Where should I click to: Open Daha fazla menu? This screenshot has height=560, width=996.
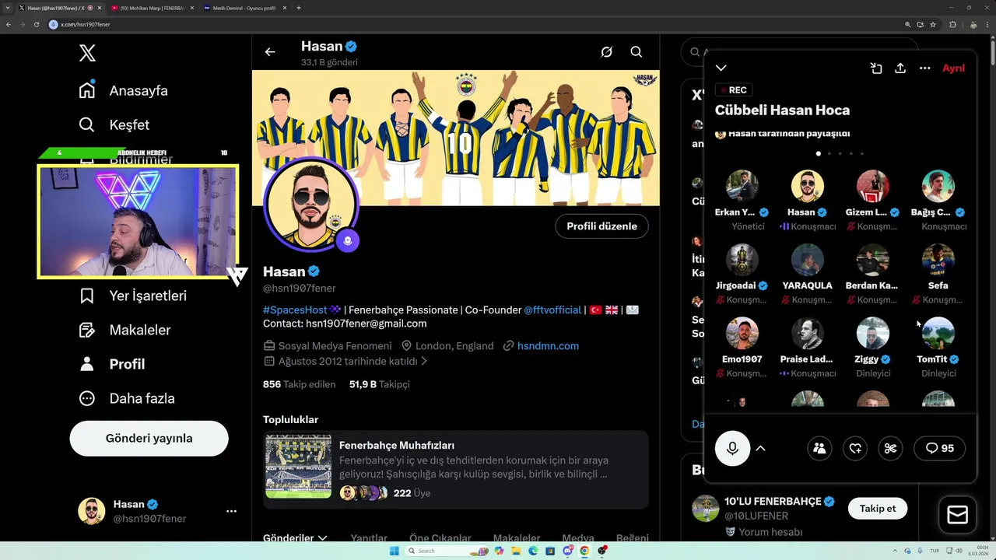[126, 398]
